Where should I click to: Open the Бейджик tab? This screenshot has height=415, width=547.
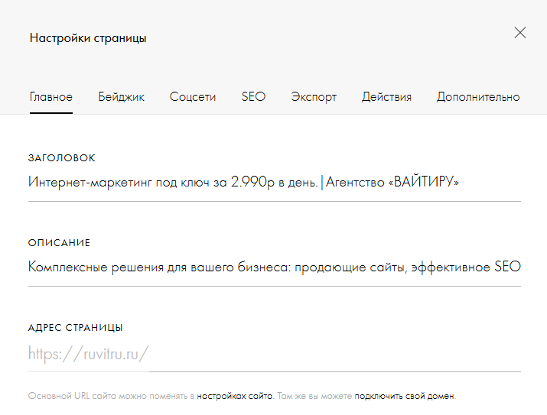pyautogui.click(x=121, y=97)
